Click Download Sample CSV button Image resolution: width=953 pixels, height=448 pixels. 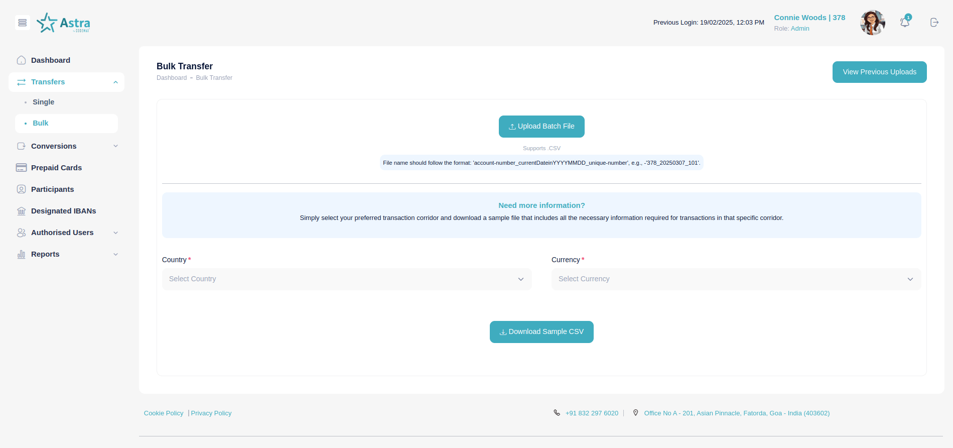(x=541, y=332)
